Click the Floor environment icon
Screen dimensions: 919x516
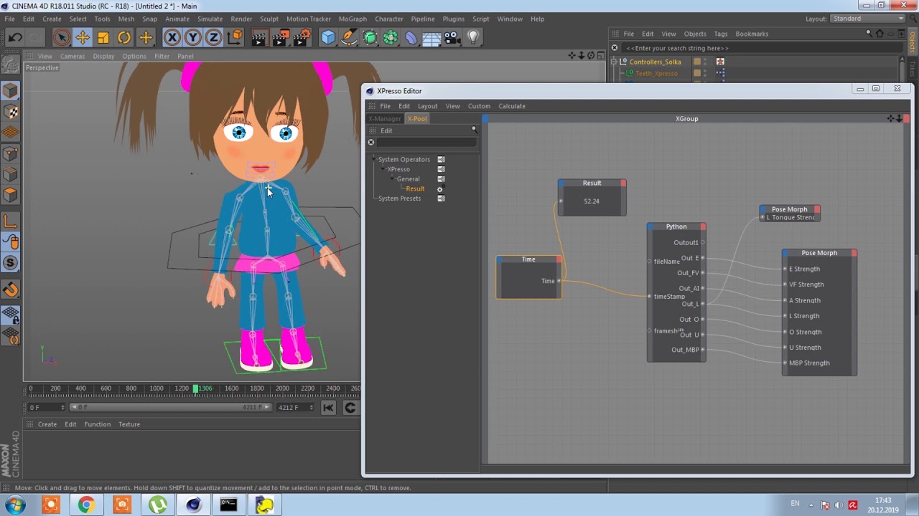(431, 37)
